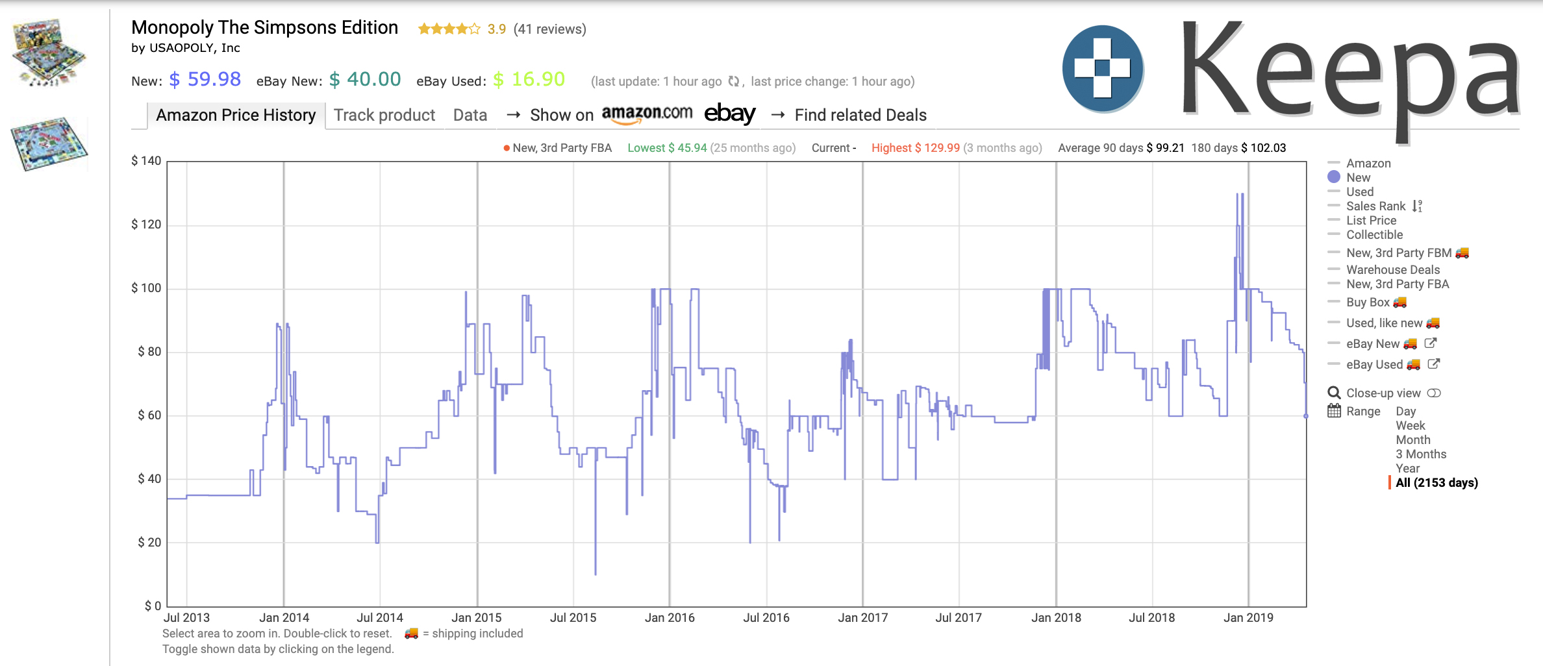
Task: Click the Monopoly box product thumbnail
Action: pos(49,52)
